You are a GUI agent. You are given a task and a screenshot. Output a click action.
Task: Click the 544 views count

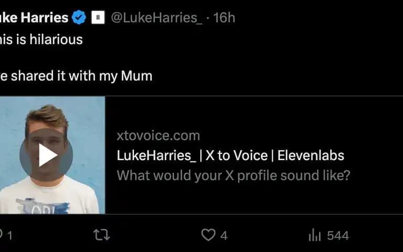(x=338, y=236)
